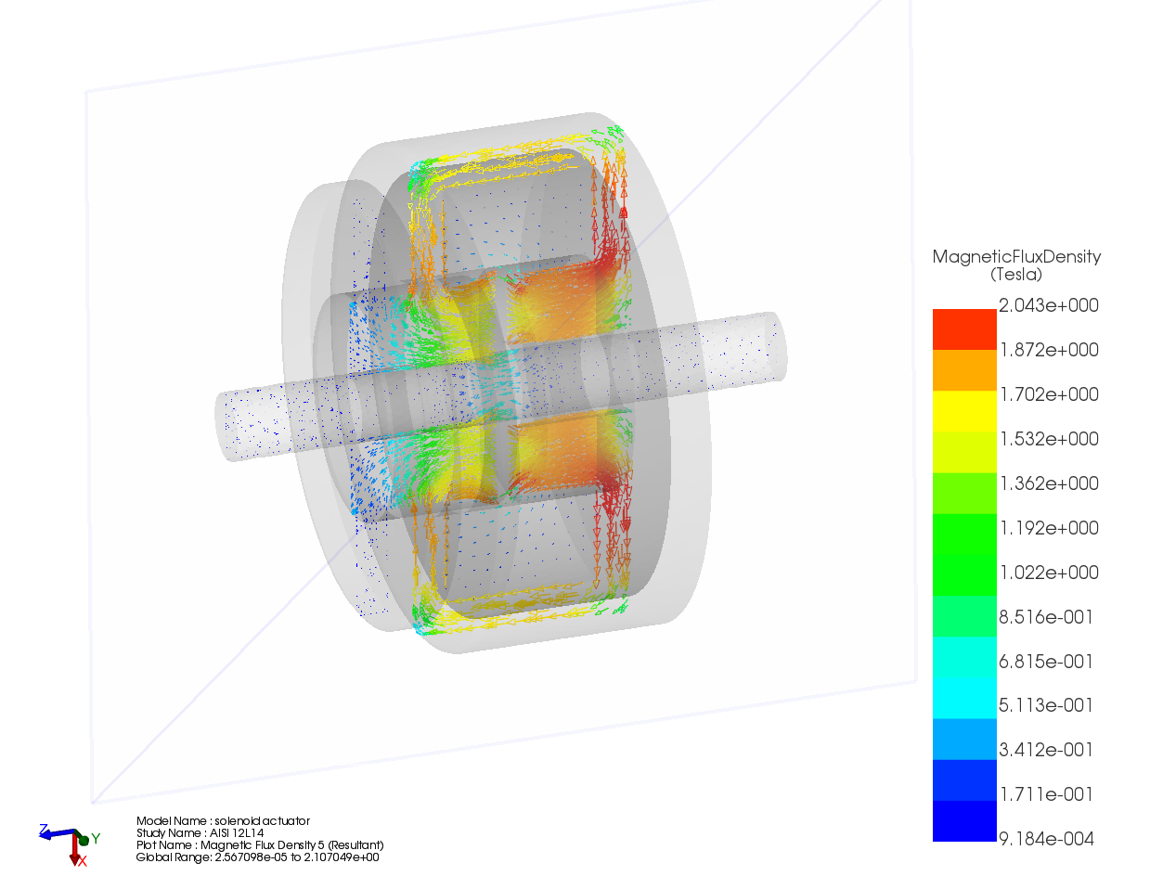The width and height of the screenshot is (1150, 889).
Task: Click the Study Name AISI 12L14 text
Action: tap(199, 832)
